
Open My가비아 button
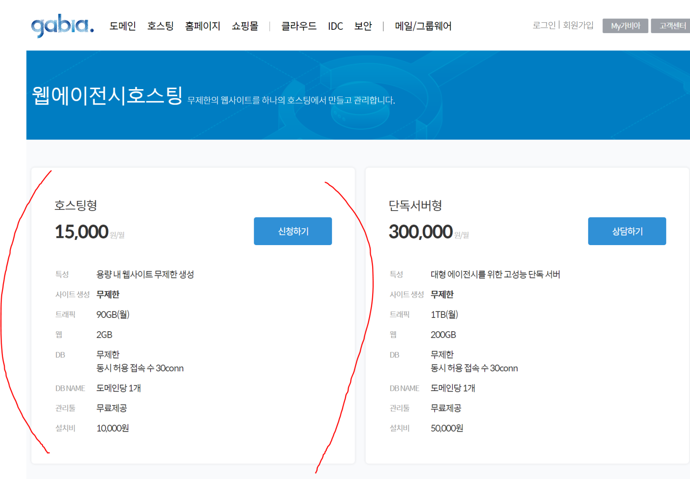tap(625, 26)
